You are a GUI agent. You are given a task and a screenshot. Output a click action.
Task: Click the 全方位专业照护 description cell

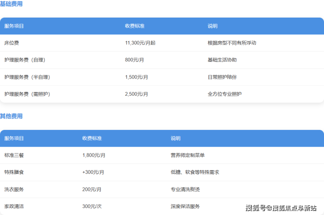click(225, 94)
